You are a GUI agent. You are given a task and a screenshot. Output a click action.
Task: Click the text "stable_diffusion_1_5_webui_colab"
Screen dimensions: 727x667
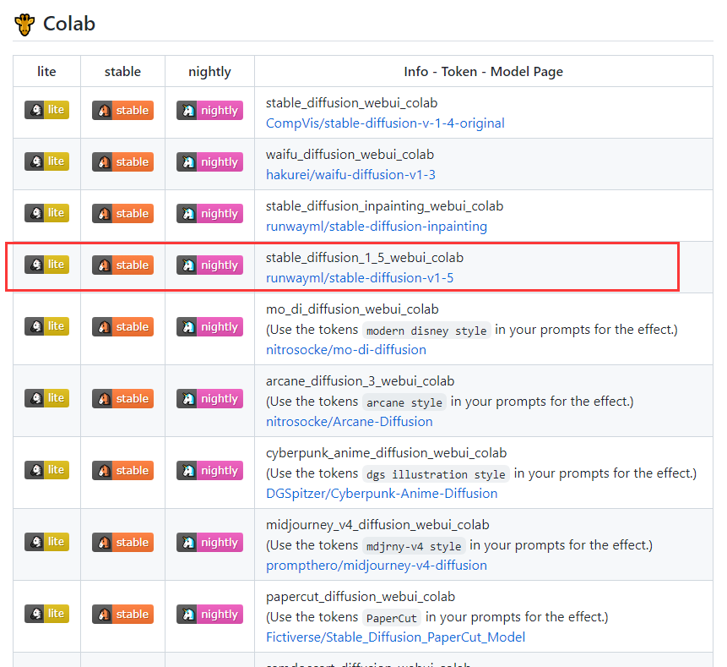(365, 258)
